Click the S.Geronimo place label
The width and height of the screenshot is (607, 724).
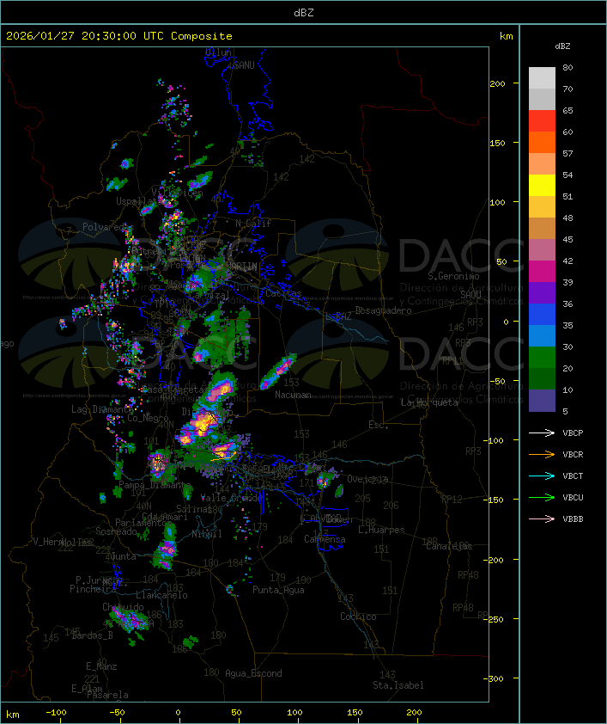453,276
